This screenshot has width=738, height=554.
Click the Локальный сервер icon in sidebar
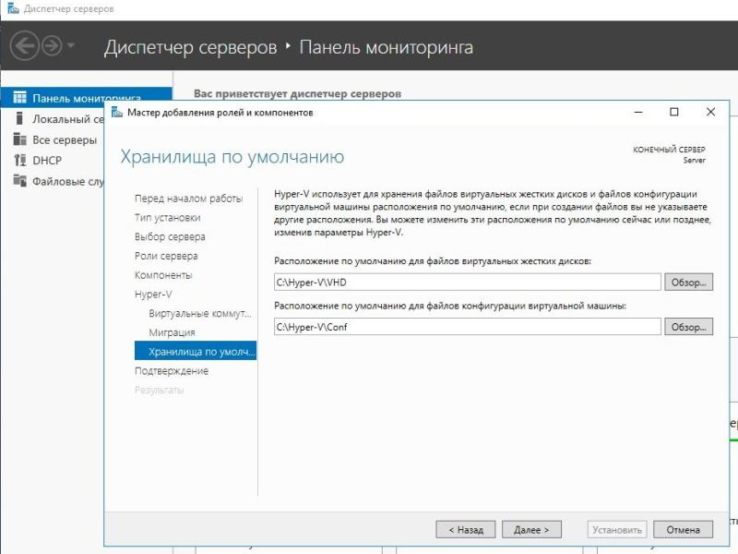coord(19,118)
